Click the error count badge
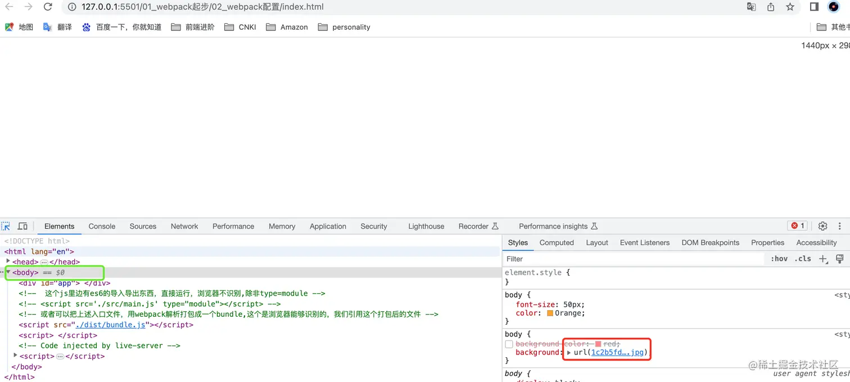The image size is (850, 382). [x=798, y=226]
